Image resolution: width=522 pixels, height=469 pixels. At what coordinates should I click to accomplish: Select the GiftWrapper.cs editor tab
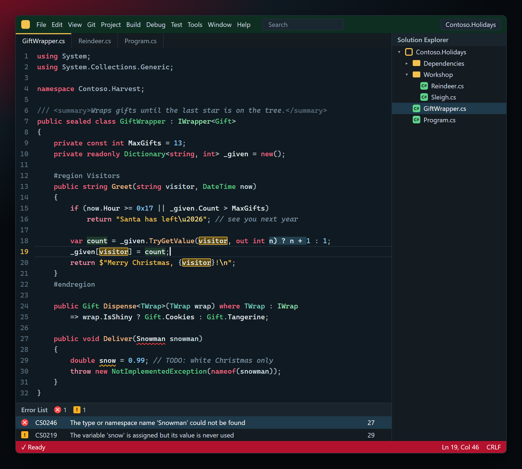[x=43, y=41]
